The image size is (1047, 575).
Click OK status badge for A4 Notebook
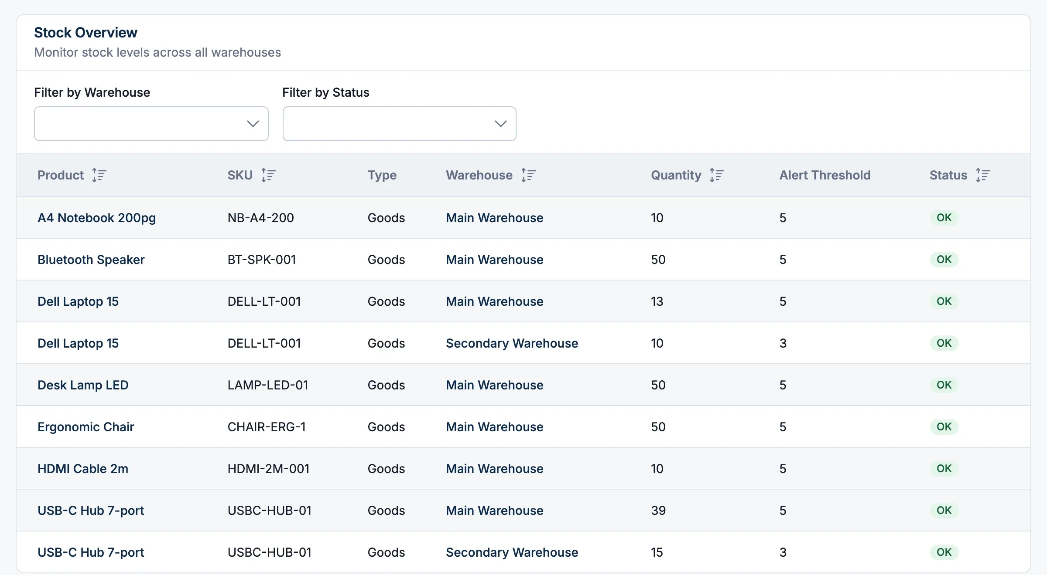944,218
